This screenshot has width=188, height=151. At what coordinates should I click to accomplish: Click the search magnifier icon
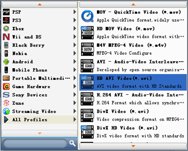click(x=72, y=143)
